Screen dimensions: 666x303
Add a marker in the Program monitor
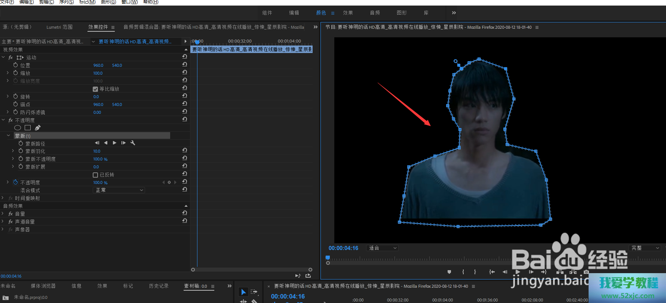[449, 272]
